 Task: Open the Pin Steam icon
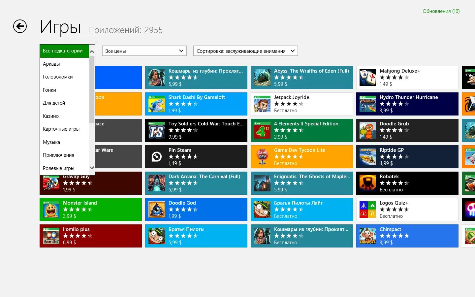coord(157,157)
